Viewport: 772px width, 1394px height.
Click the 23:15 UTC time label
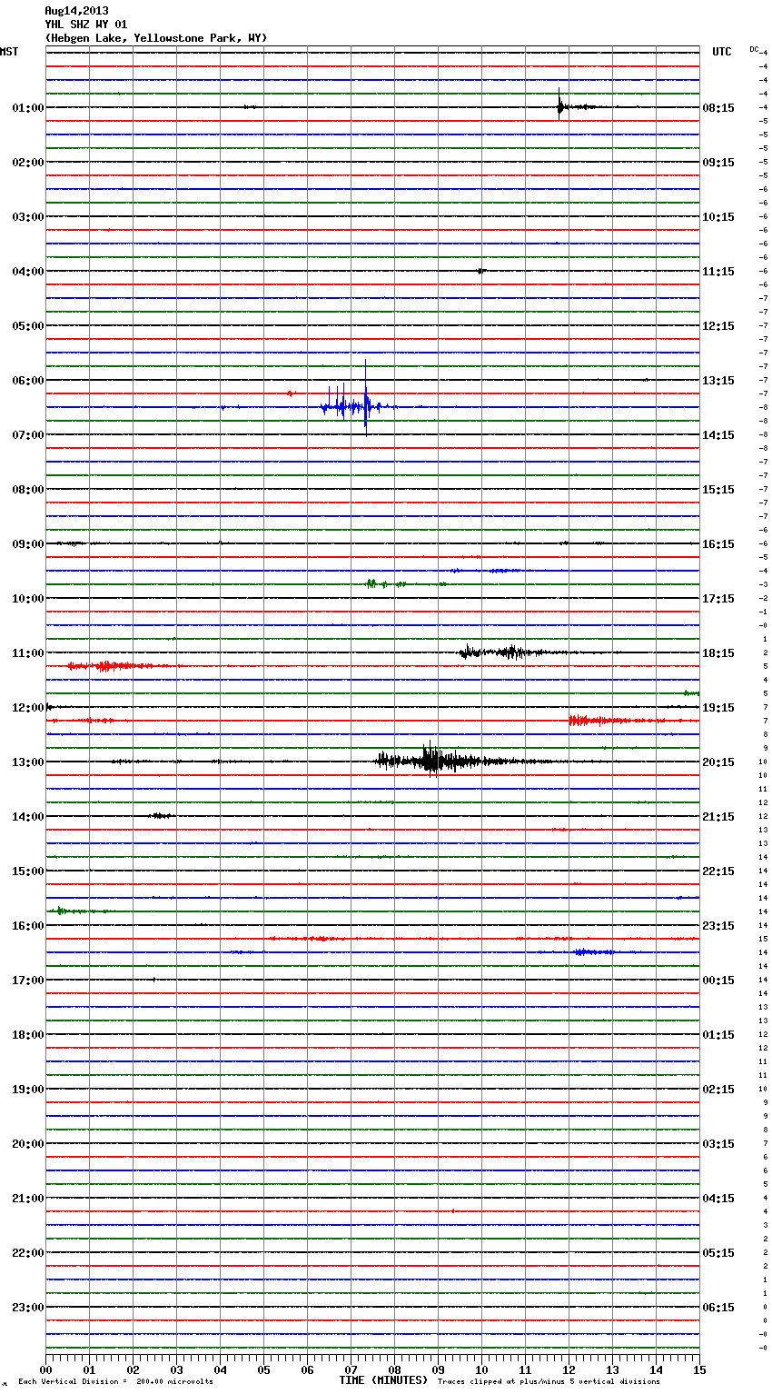pos(718,926)
